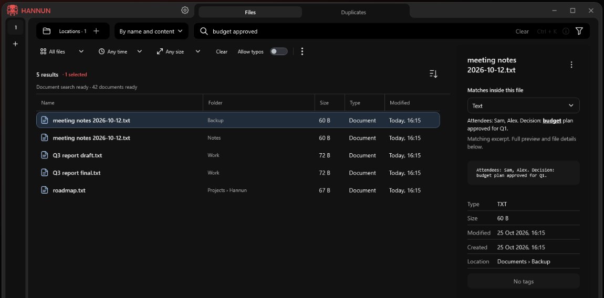The width and height of the screenshot is (604, 298).
Task: Click the Any time clock icon
Action: (102, 51)
